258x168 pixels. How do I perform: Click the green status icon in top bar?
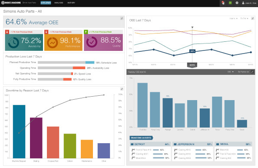[230, 3]
